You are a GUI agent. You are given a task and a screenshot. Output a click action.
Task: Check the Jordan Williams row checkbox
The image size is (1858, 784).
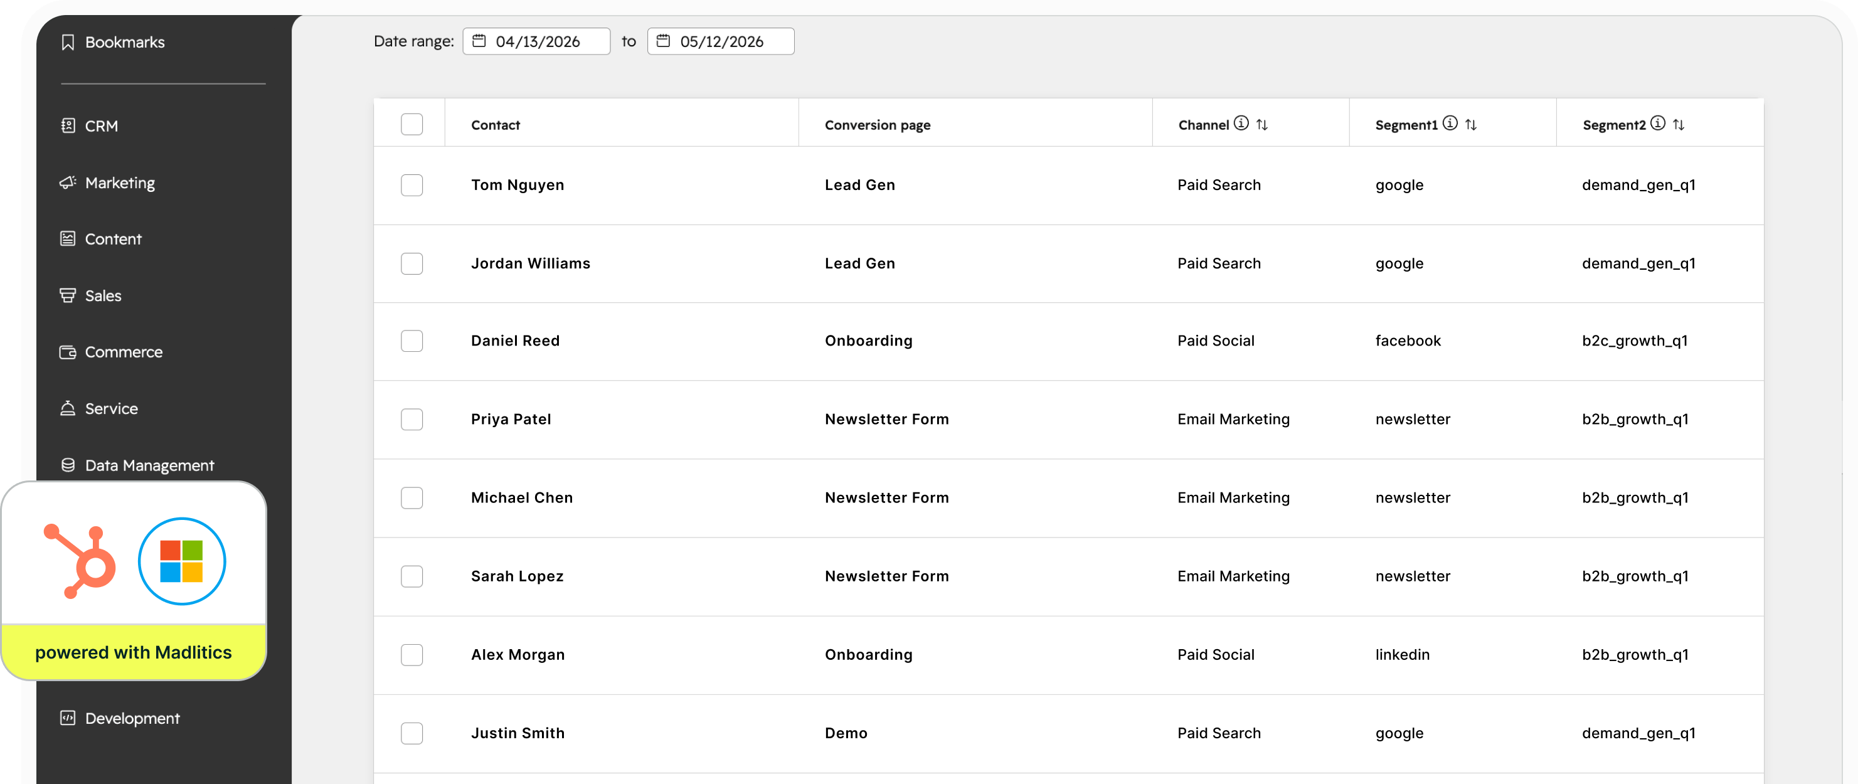coord(412,263)
